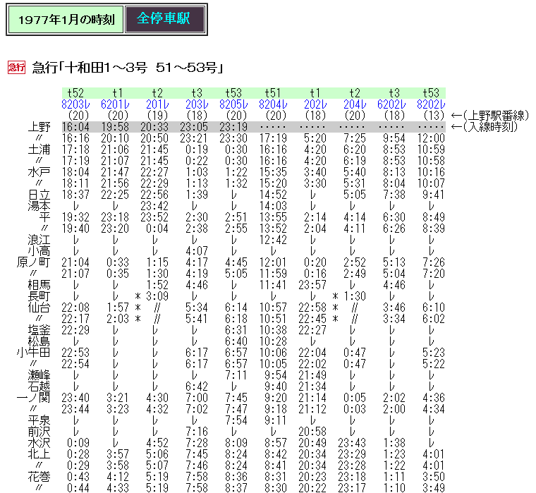Select the 塩釜 station name

[x=39, y=330]
